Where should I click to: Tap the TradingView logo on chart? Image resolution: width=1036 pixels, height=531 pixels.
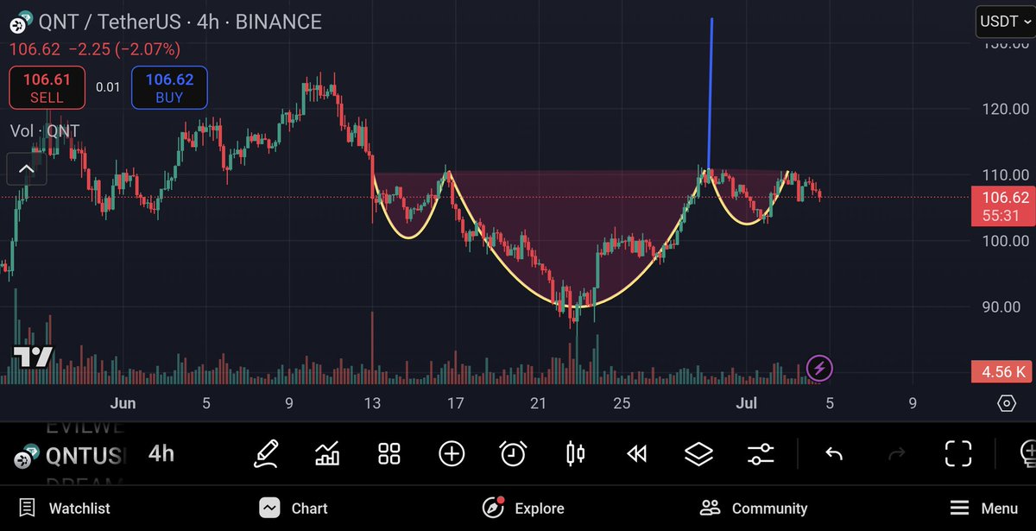[x=33, y=356]
